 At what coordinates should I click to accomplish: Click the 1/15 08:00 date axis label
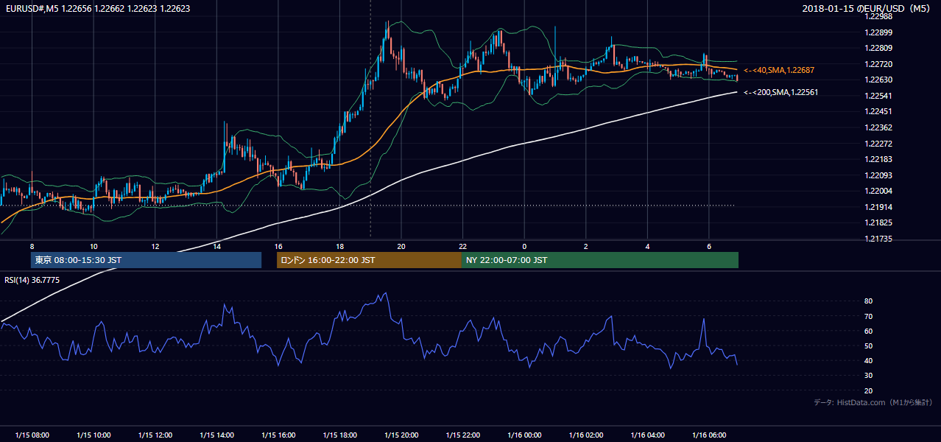pos(32,435)
